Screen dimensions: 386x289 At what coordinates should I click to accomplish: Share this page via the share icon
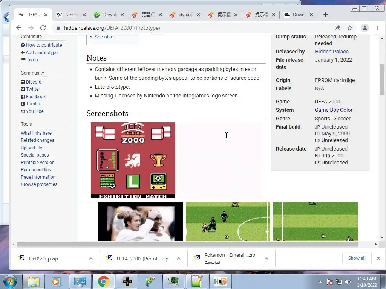pos(337,28)
